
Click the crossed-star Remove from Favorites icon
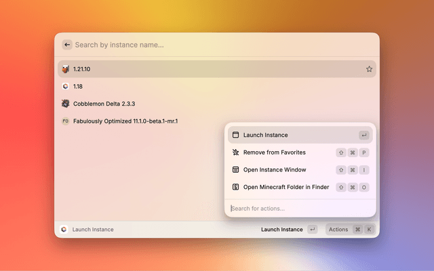point(235,152)
